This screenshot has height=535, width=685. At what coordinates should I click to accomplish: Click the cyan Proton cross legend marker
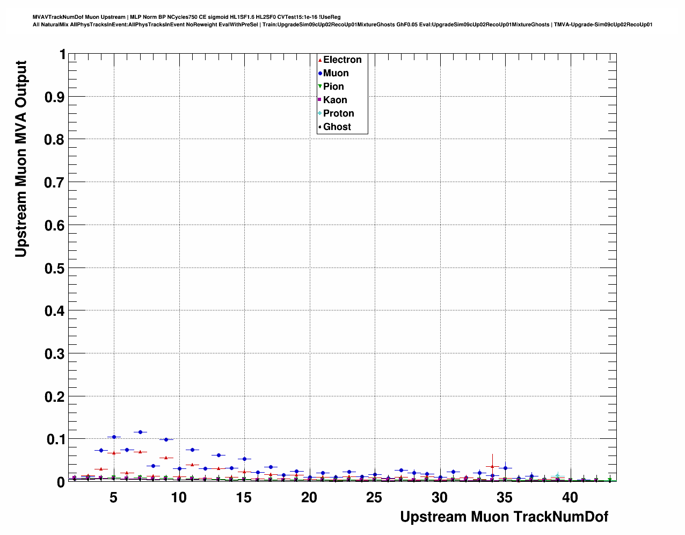click(x=320, y=113)
